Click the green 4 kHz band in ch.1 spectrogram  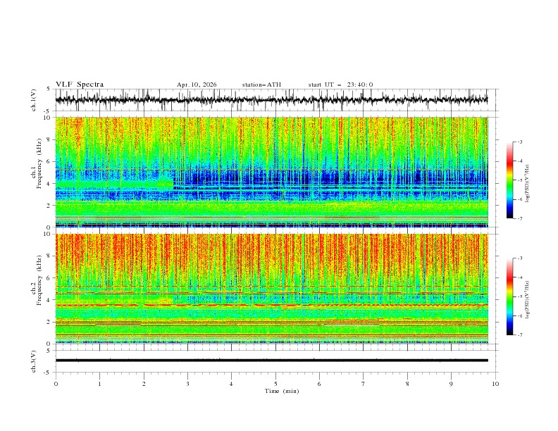coord(115,184)
